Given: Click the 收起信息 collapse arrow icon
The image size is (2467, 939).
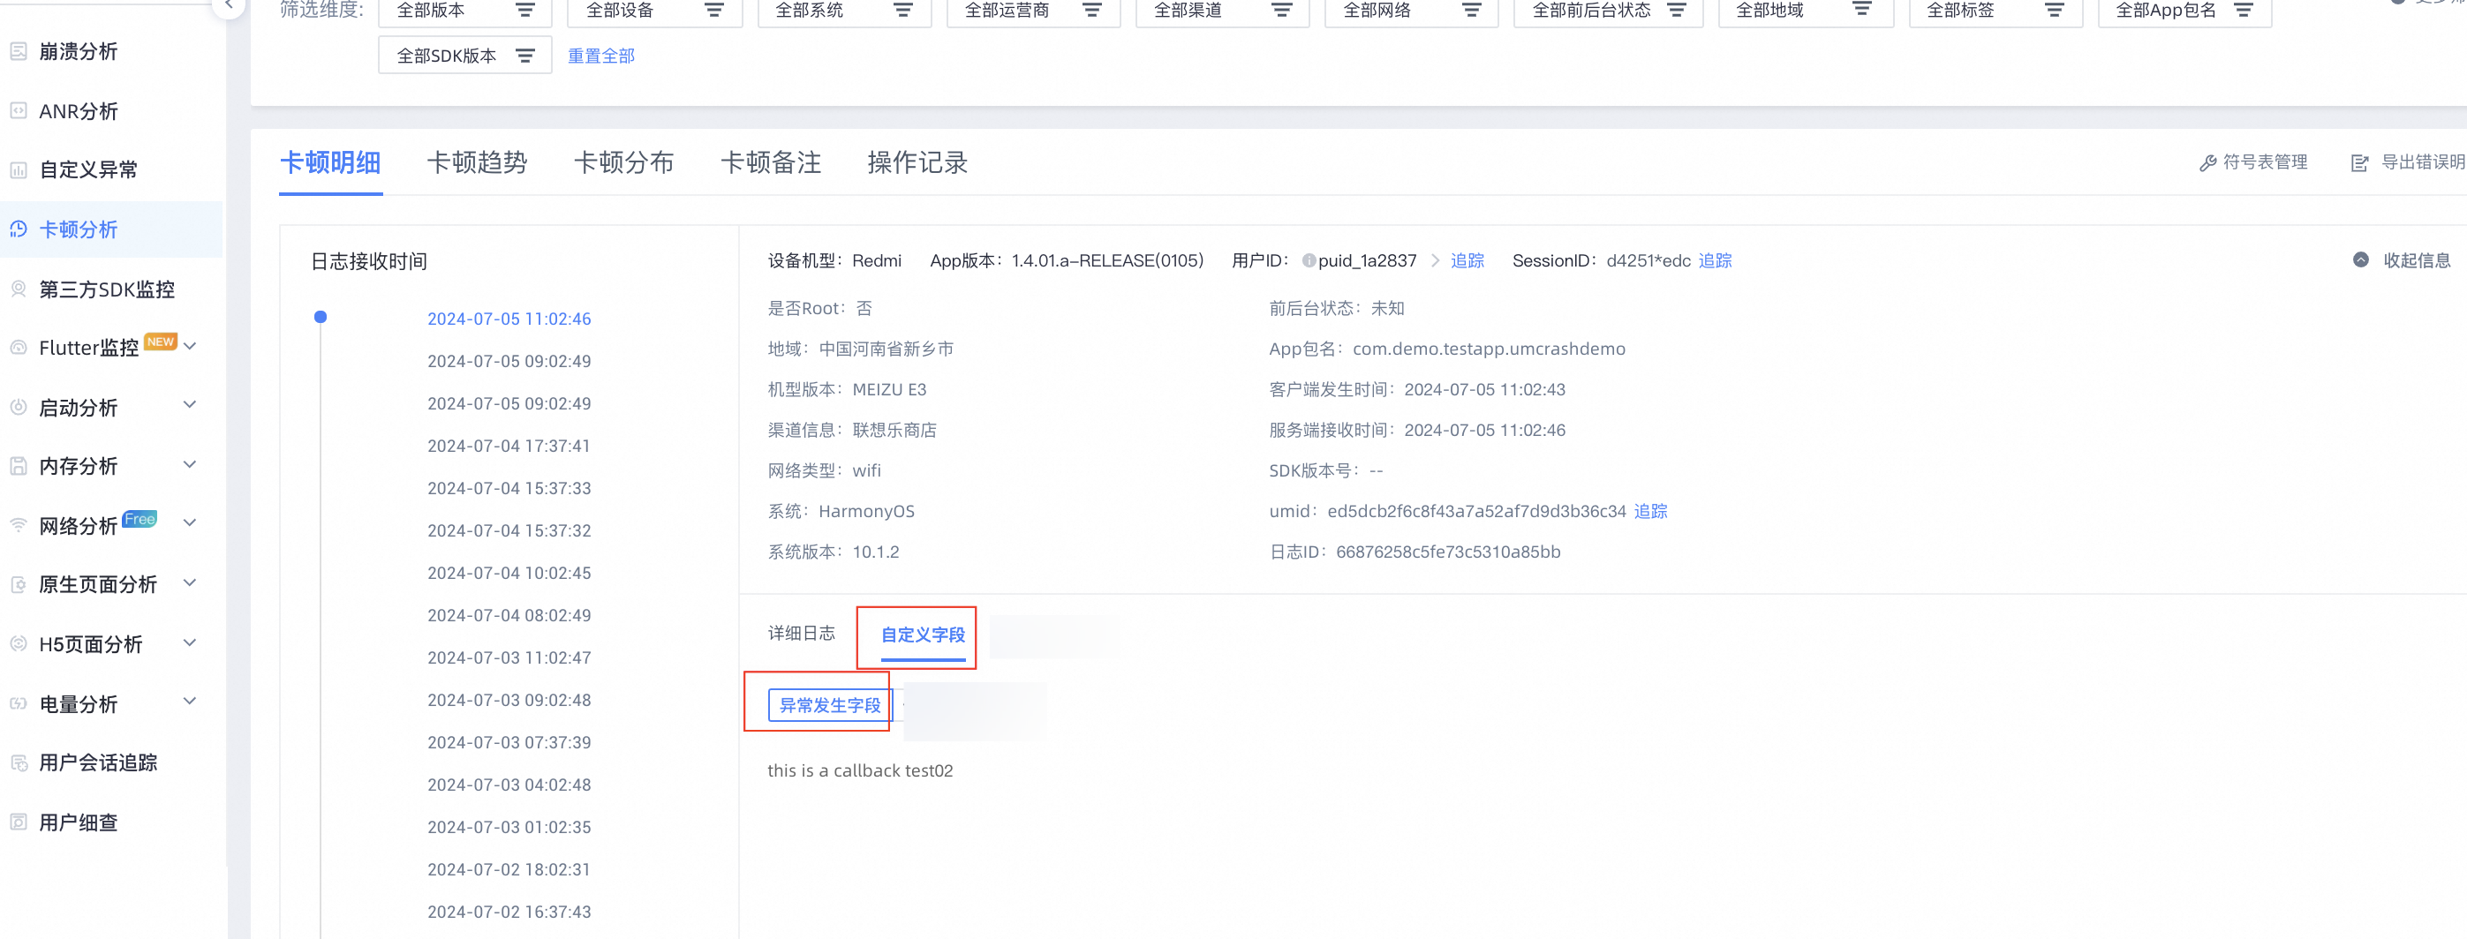Looking at the screenshot, I should tap(2361, 259).
